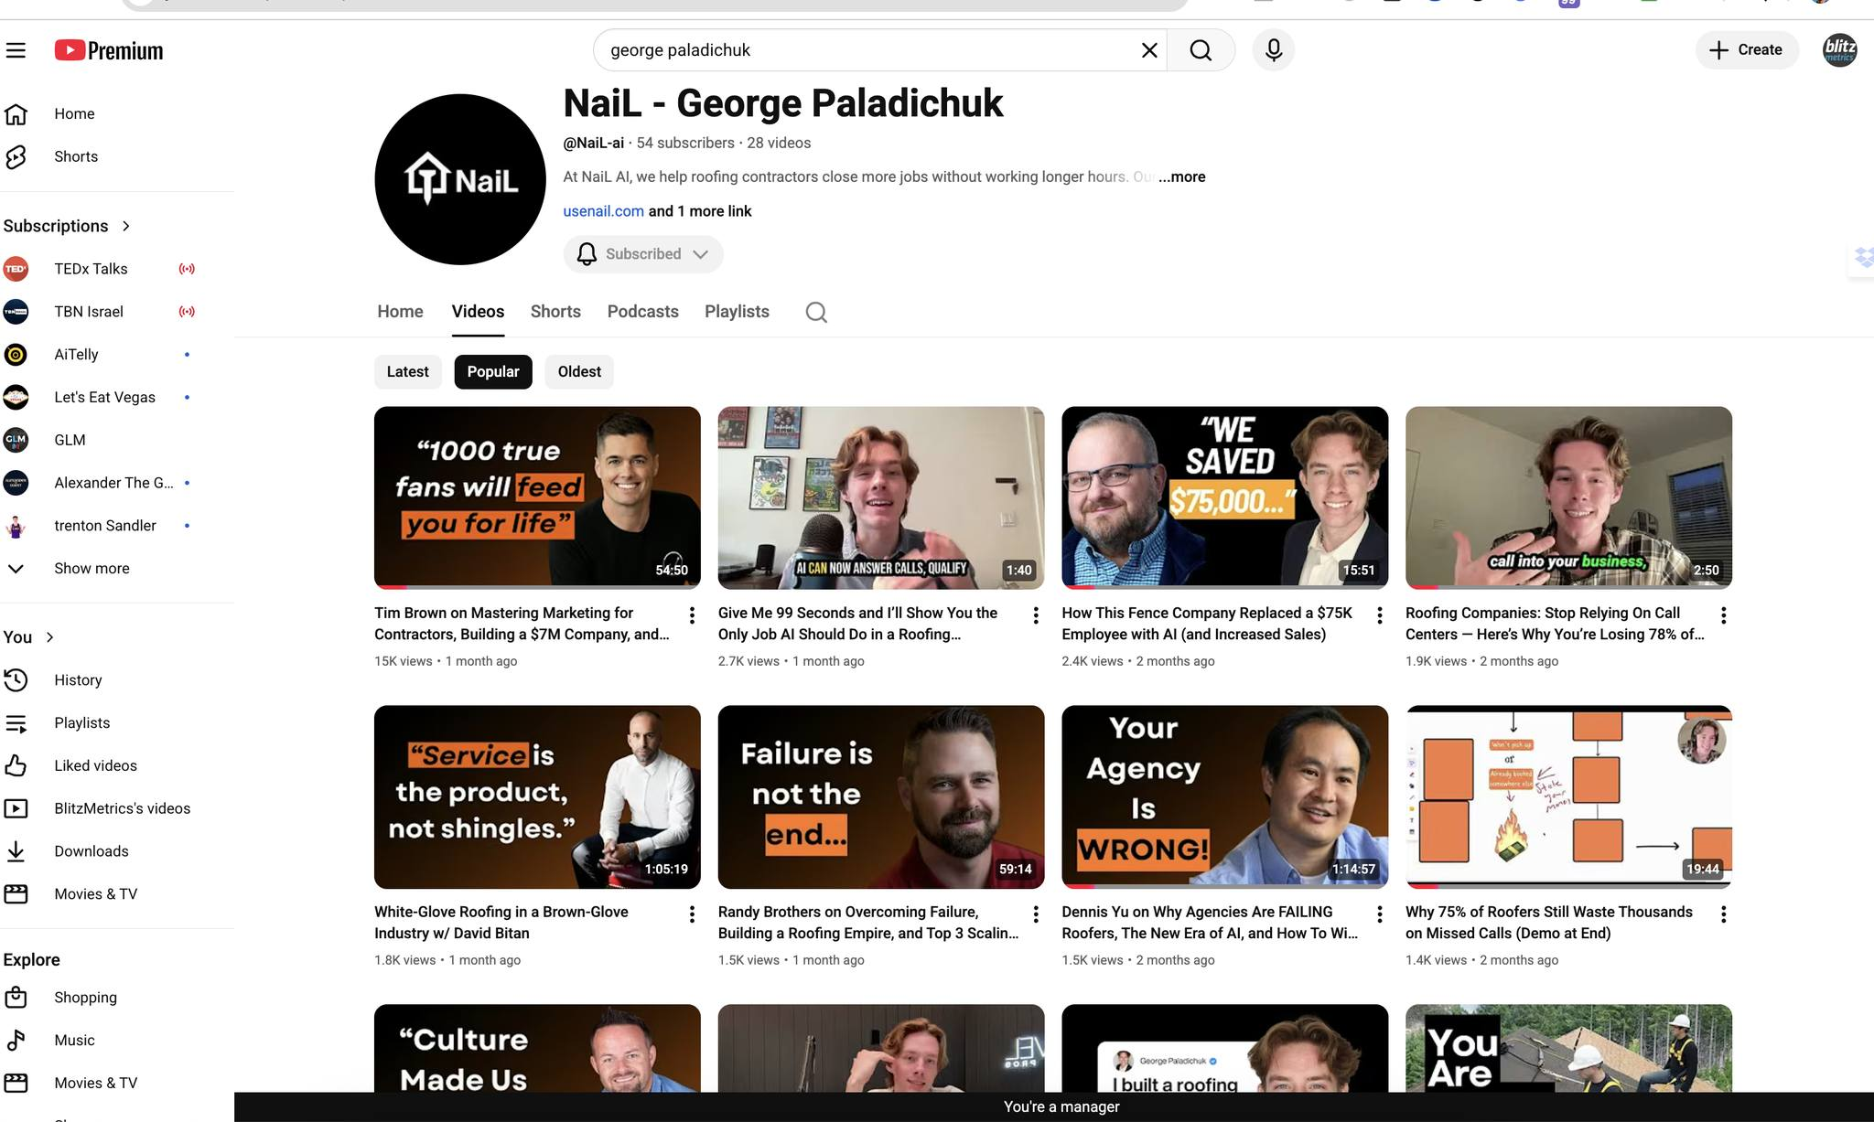Viewport: 1874px width, 1122px height.
Task: Click the search magnifier button
Action: click(x=1201, y=49)
